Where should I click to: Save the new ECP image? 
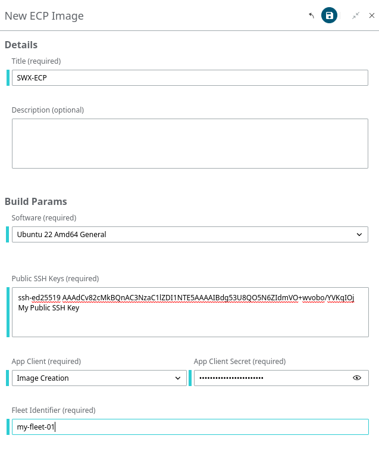[x=329, y=15]
